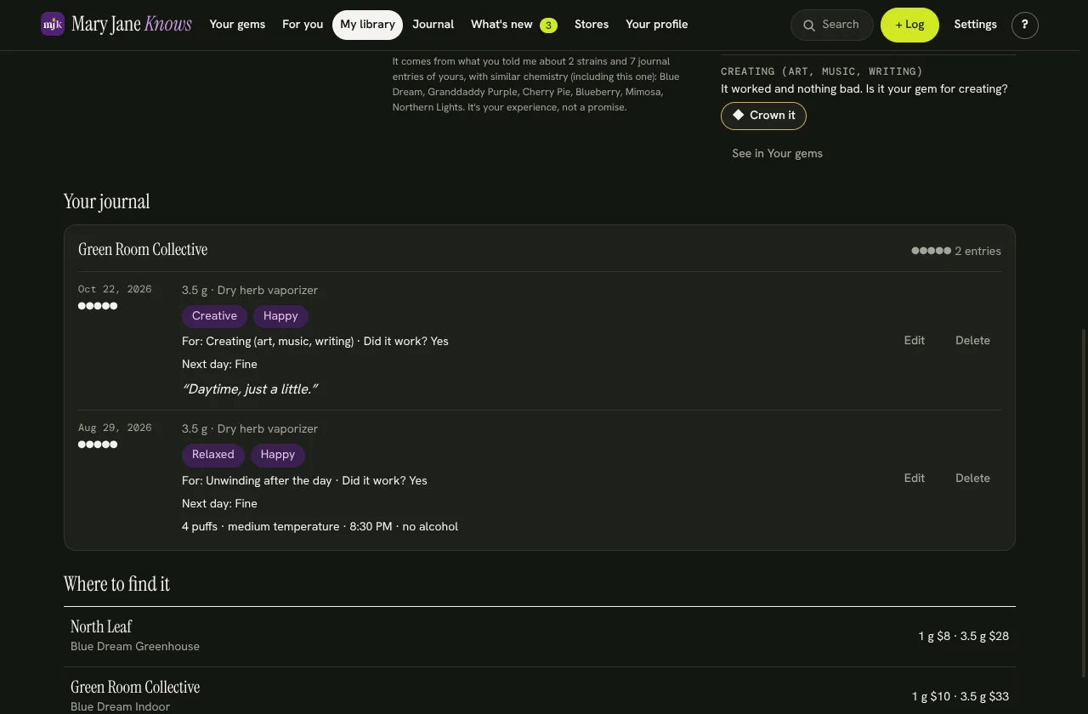Open Settings

(975, 25)
